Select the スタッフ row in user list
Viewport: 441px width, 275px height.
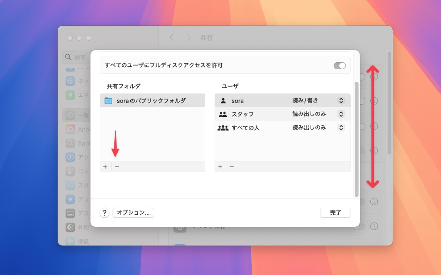(253, 114)
